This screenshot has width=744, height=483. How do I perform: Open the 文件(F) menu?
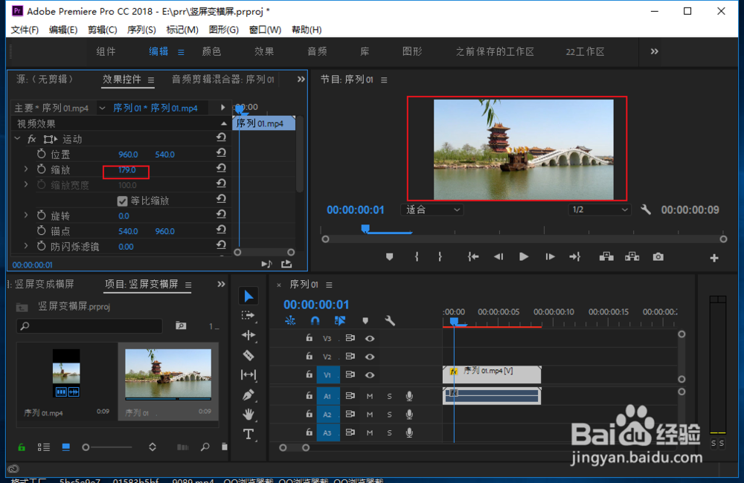[x=25, y=30]
